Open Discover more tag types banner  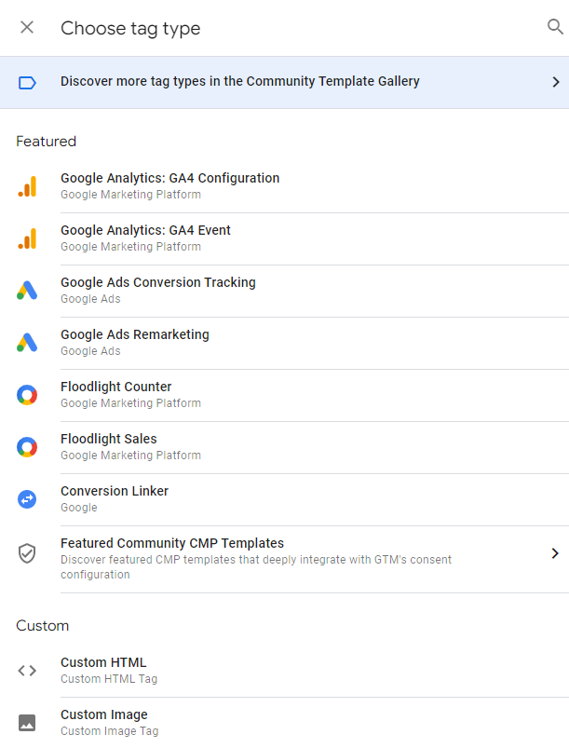[284, 83]
